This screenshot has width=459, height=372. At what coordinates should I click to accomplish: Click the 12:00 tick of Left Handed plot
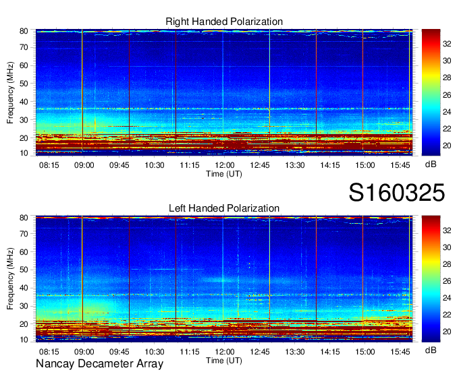click(225, 352)
